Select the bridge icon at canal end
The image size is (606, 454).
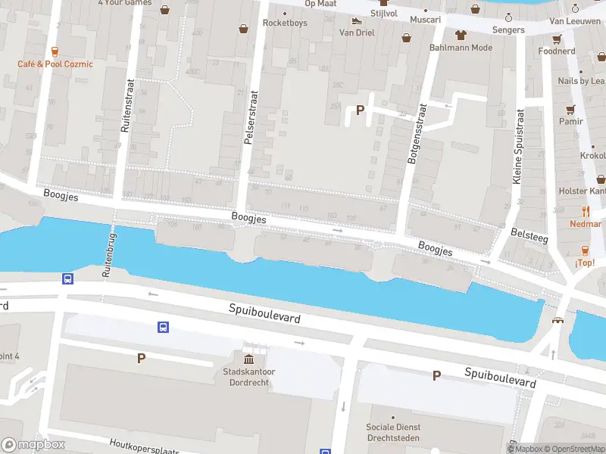point(558,320)
